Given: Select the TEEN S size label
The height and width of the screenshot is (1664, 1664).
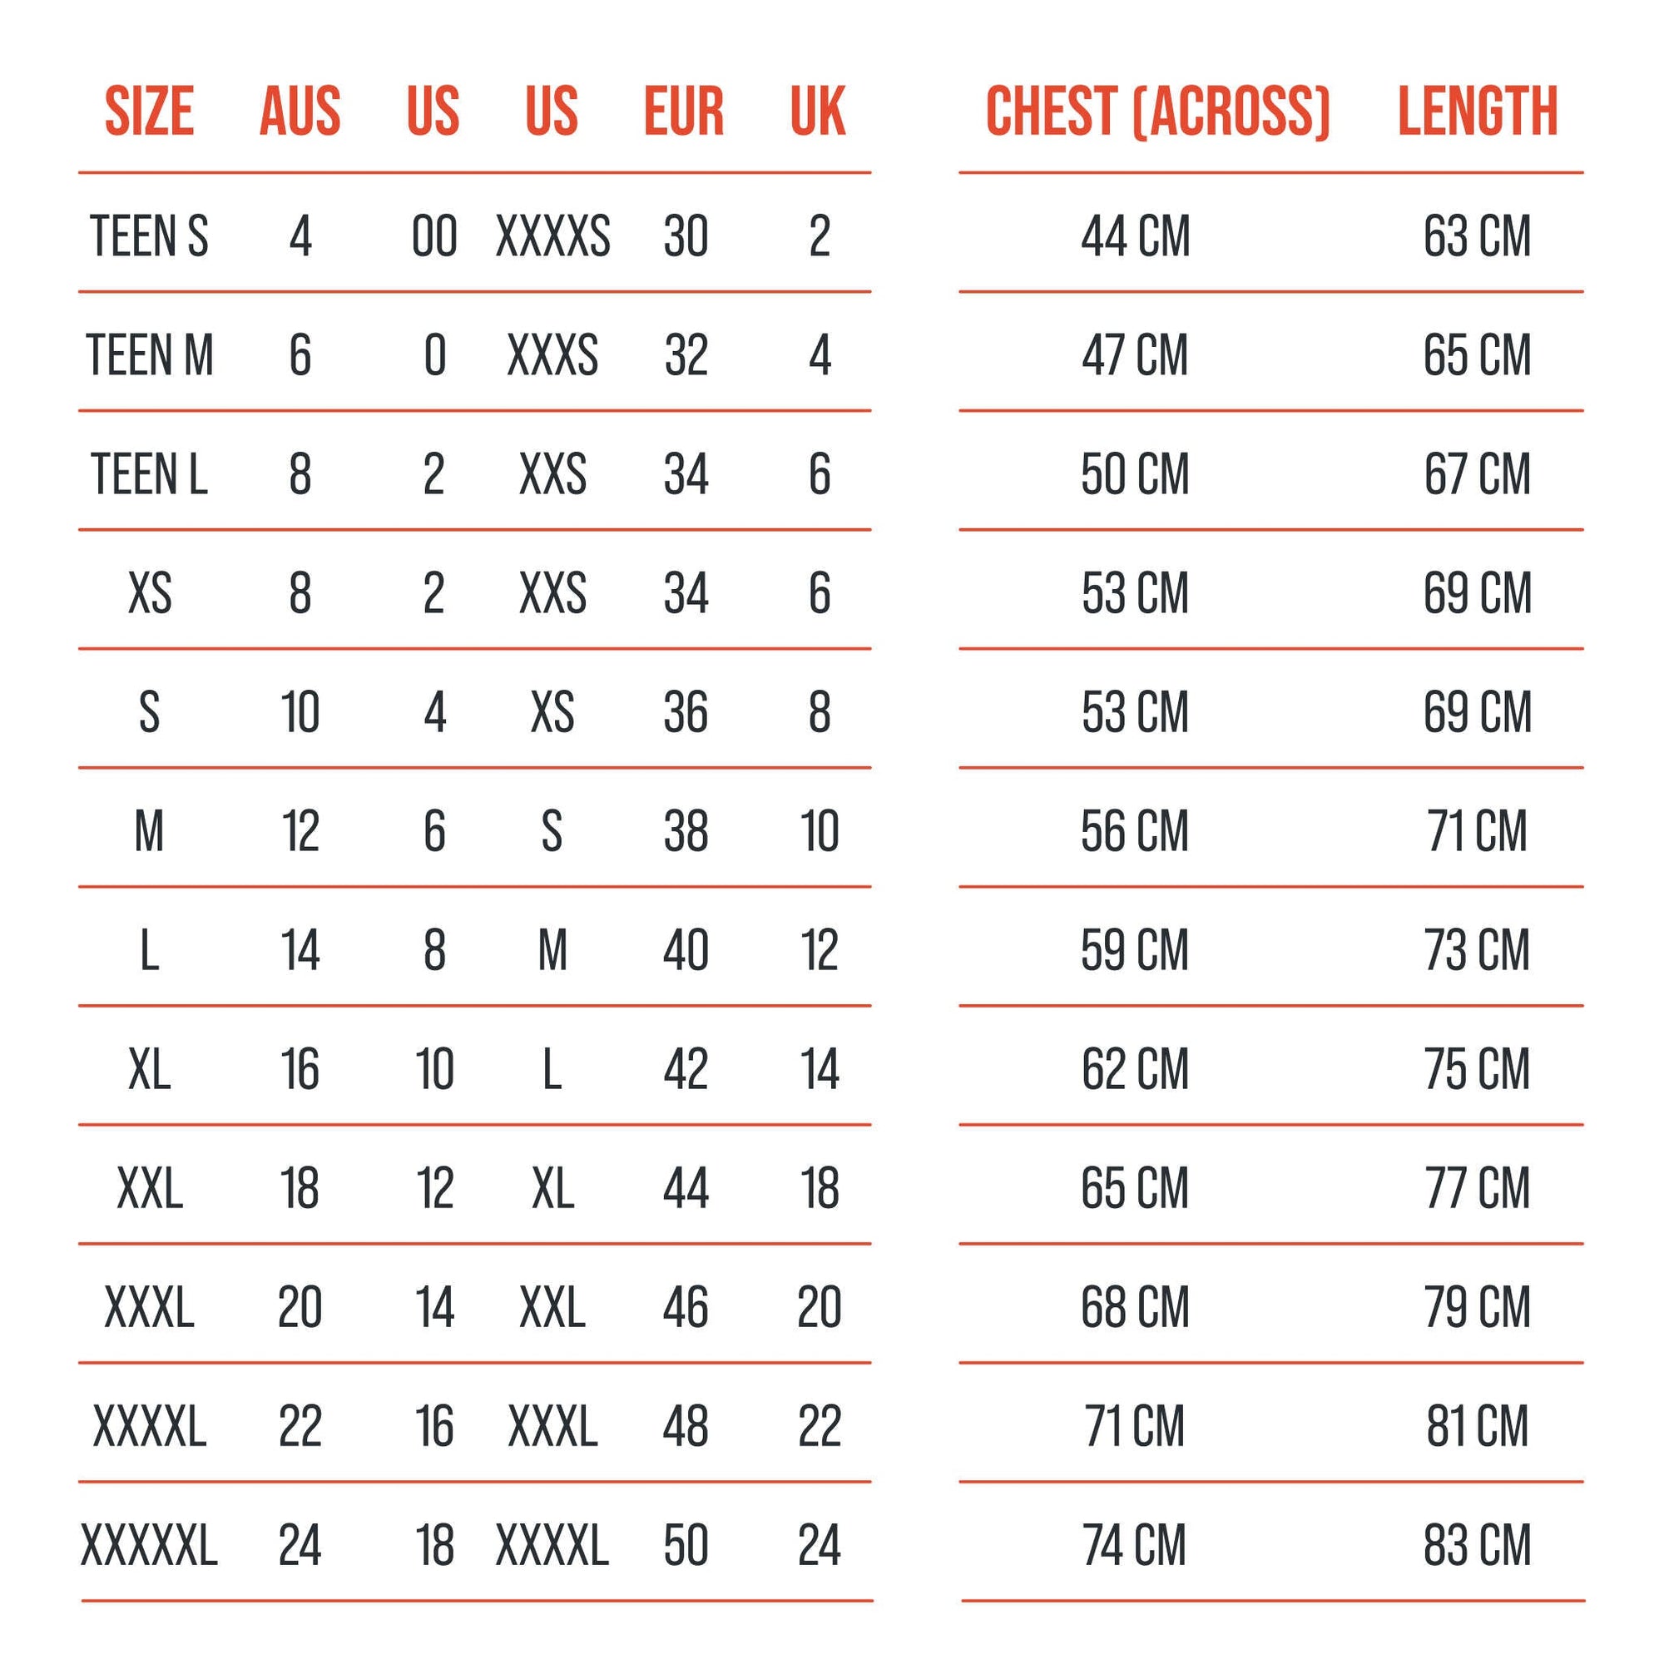Looking at the screenshot, I should (149, 236).
